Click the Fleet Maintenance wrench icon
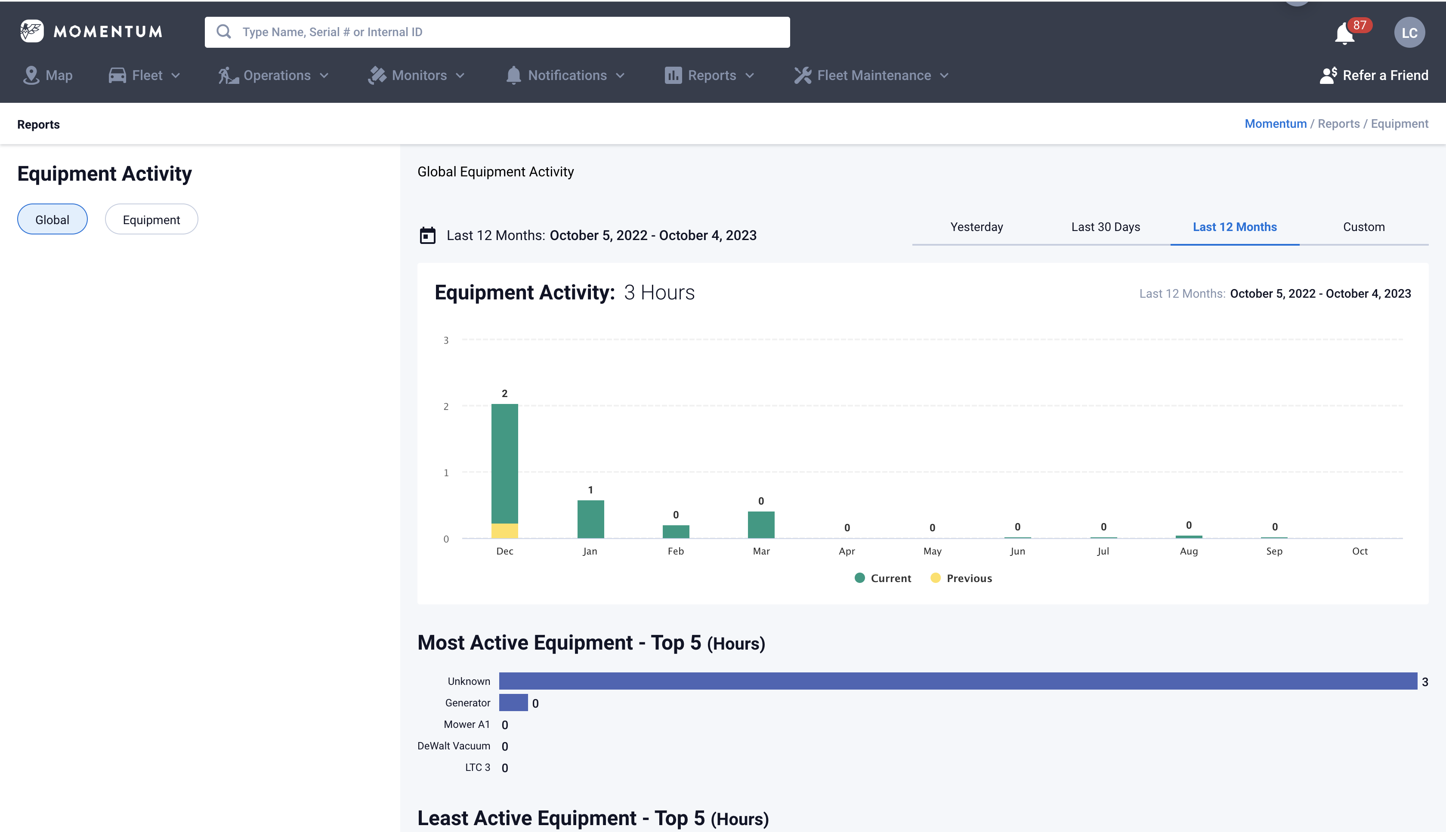 (x=803, y=75)
